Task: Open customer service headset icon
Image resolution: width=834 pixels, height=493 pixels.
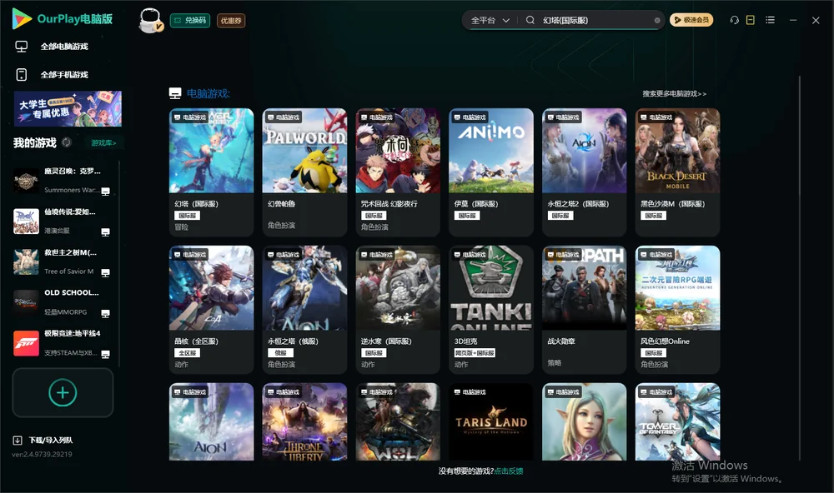Action: click(735, 20)
